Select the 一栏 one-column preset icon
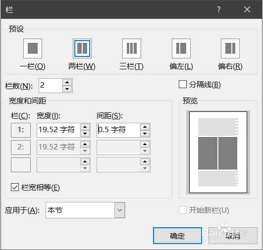 tap(33, 49)
